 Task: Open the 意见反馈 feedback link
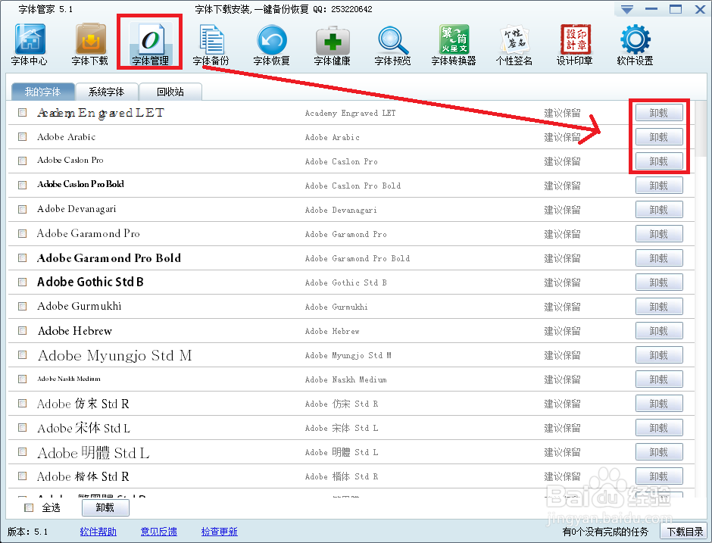[159, 532]
